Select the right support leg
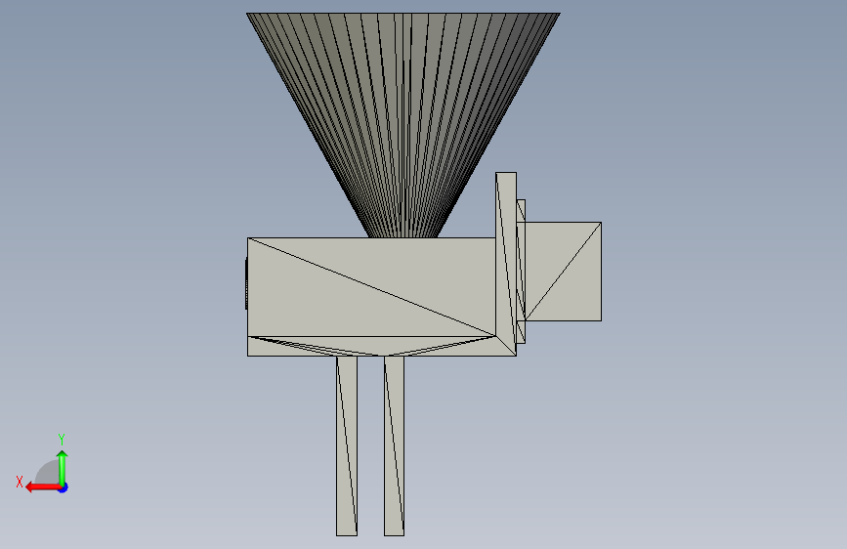Viewport: 847px width, 549px height. pos(395,445)
